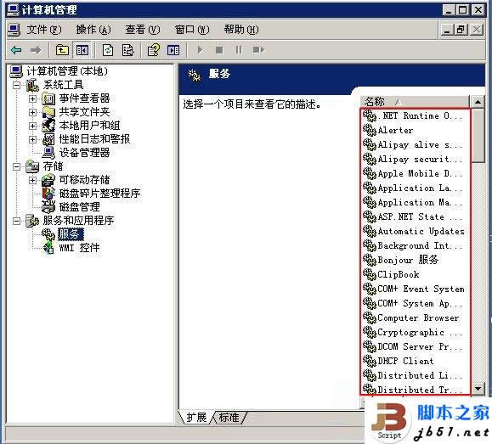The height and width of the screenshot is (444, 492).
Task: Click the action pane toggle icon beside Help
Action: click(x=173, y=50)
